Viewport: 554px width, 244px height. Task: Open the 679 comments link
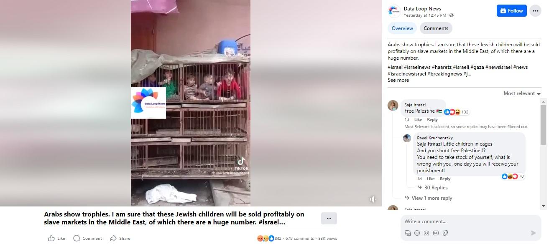point(299,239)
